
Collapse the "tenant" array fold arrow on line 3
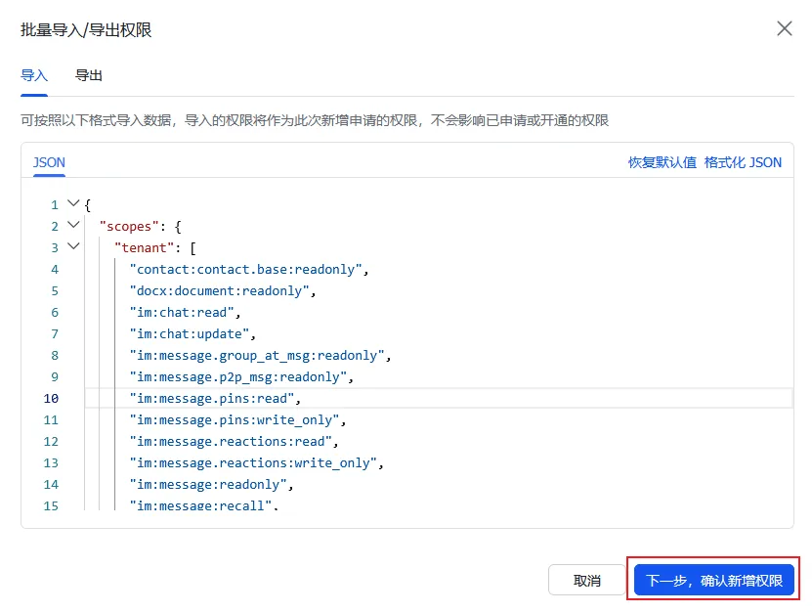(73, 246)
